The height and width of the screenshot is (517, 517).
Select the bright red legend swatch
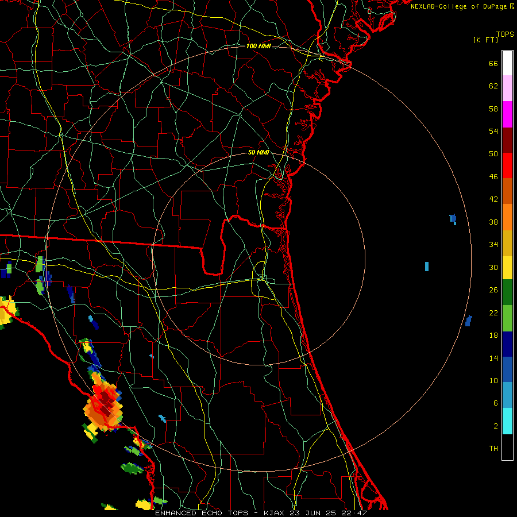pyautogui.click(x=507, y=165)
